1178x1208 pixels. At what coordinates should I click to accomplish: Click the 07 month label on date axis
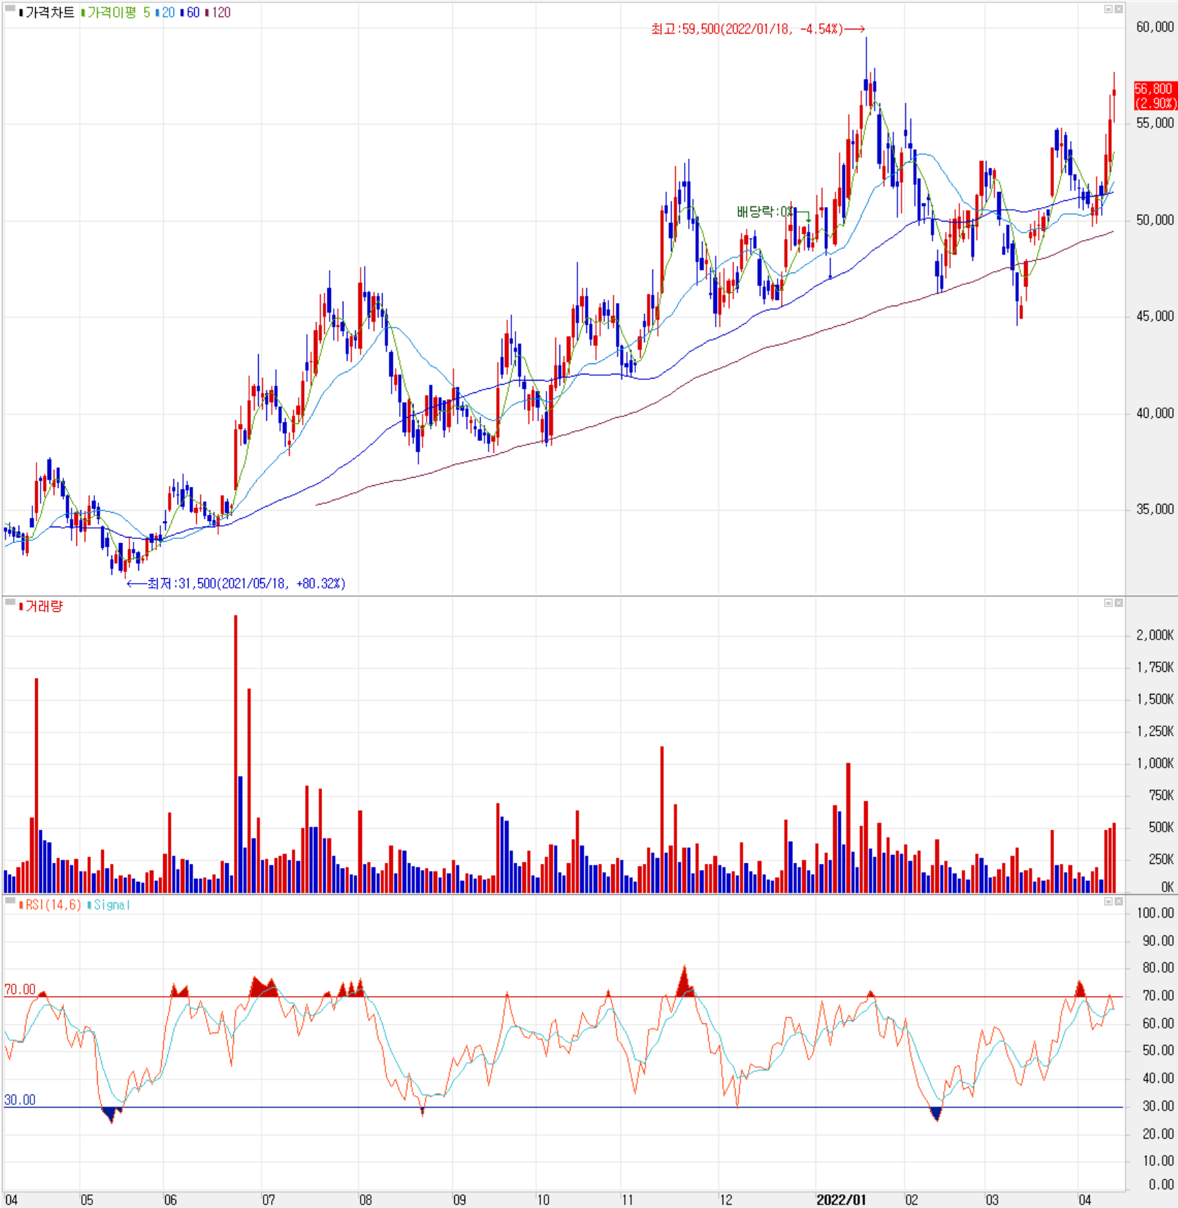coord(268,1200)
